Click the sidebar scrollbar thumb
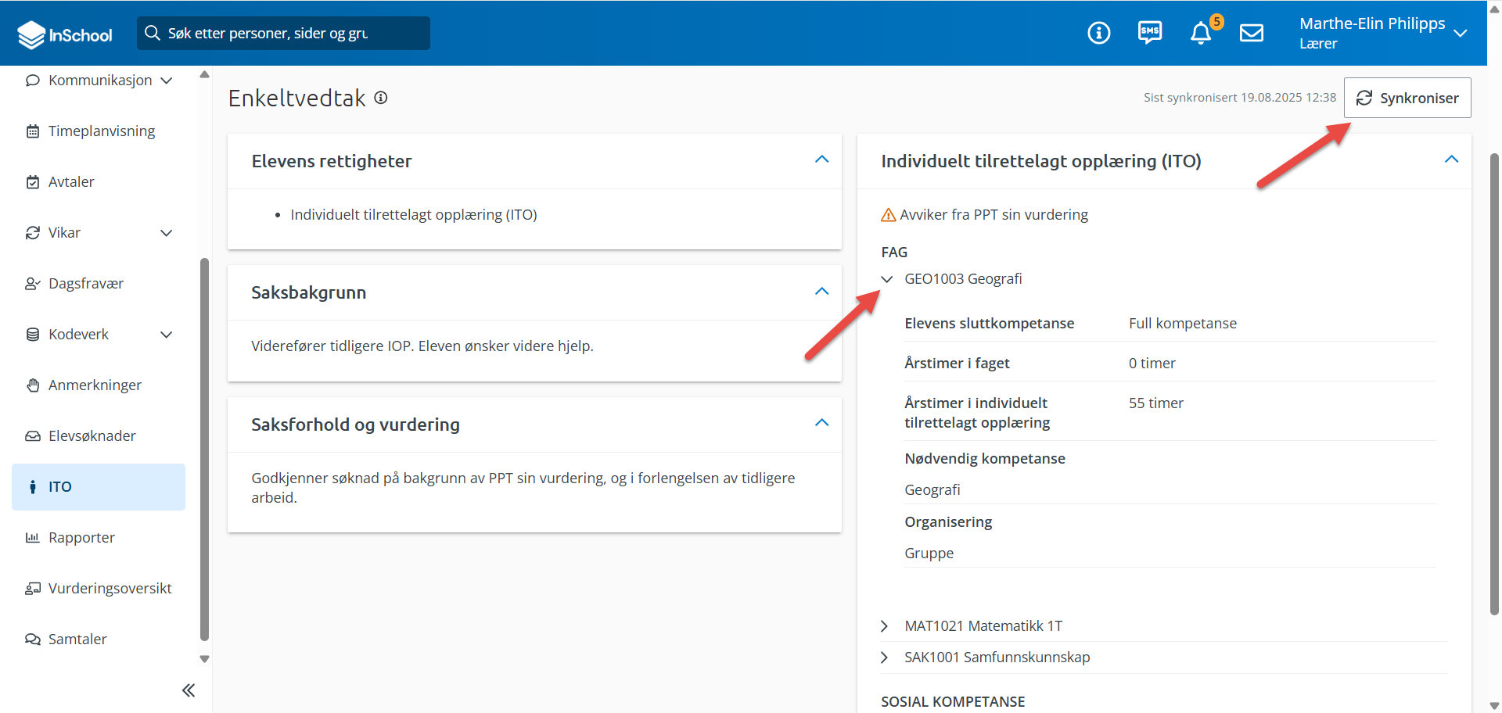This screenshot has height=713, width=1502. [205, 450]
